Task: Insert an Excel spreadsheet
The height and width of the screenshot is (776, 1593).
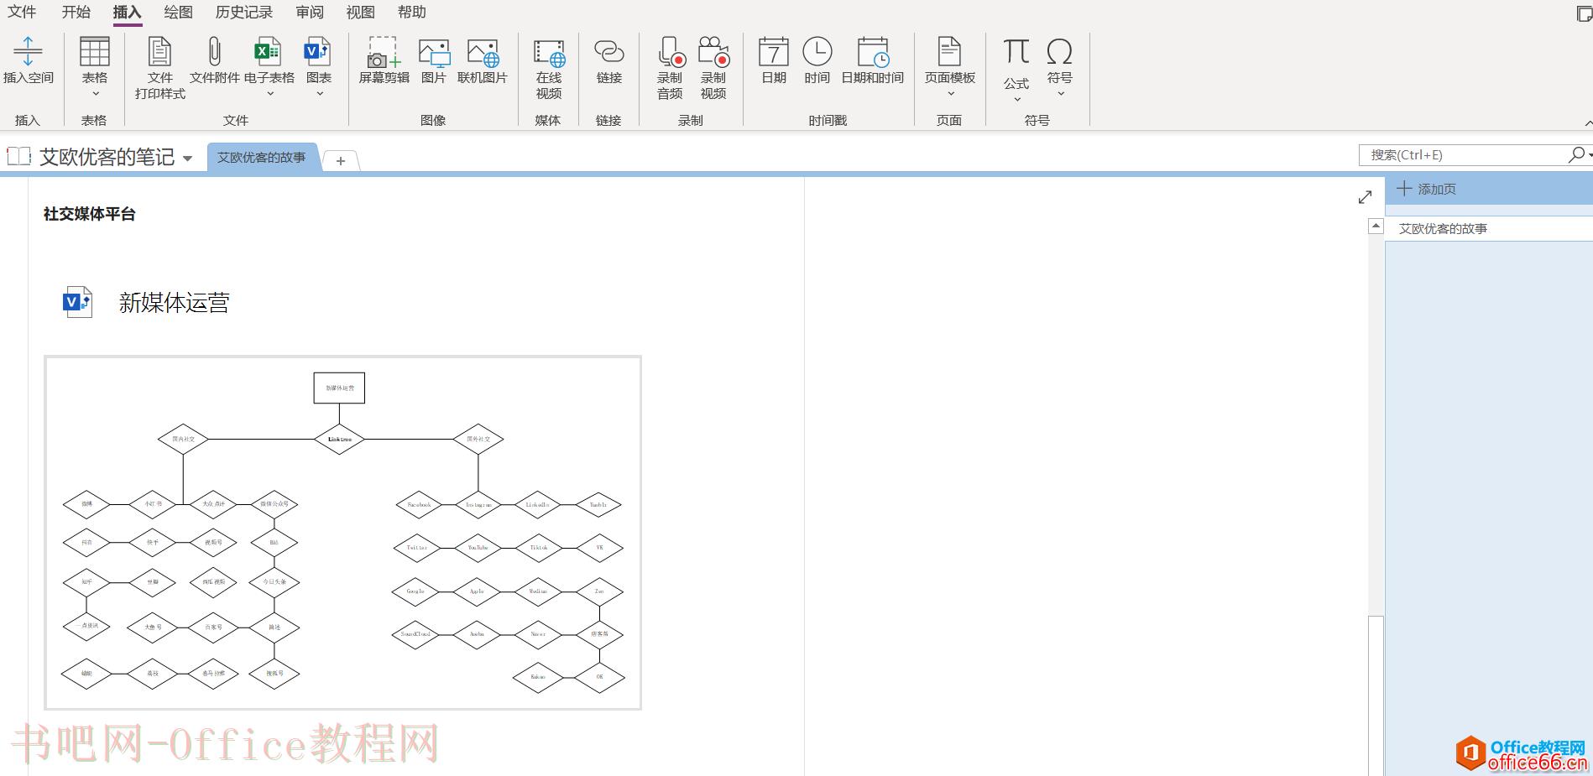Action: point(269,52)
